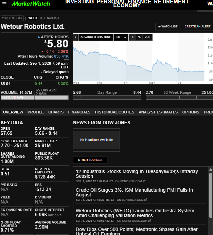
Task: Select the OVERVIEW tab
Action: tap(13, 112)
